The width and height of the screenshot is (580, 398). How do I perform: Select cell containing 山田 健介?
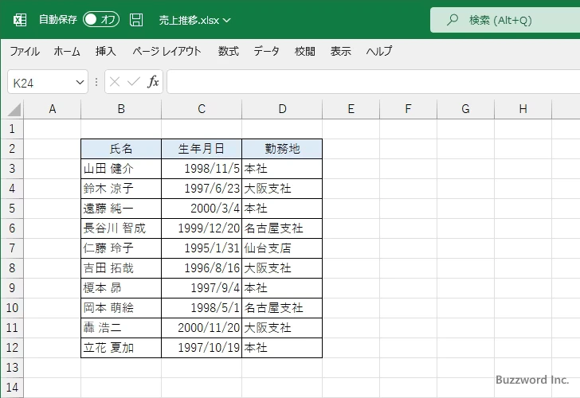[x=121, y=169]
